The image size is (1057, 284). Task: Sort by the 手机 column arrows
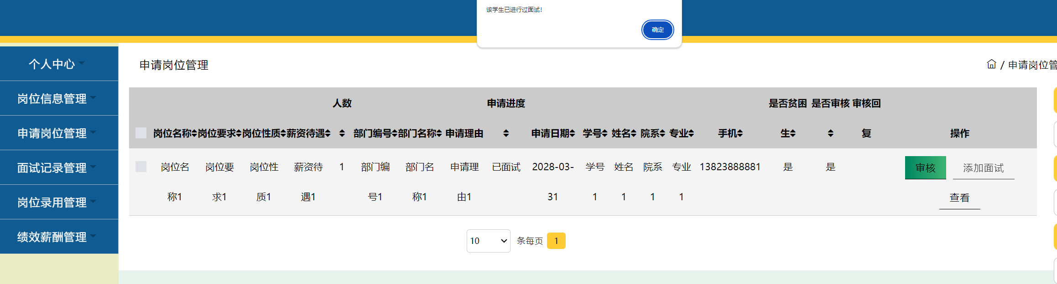[x=740, y=133]
